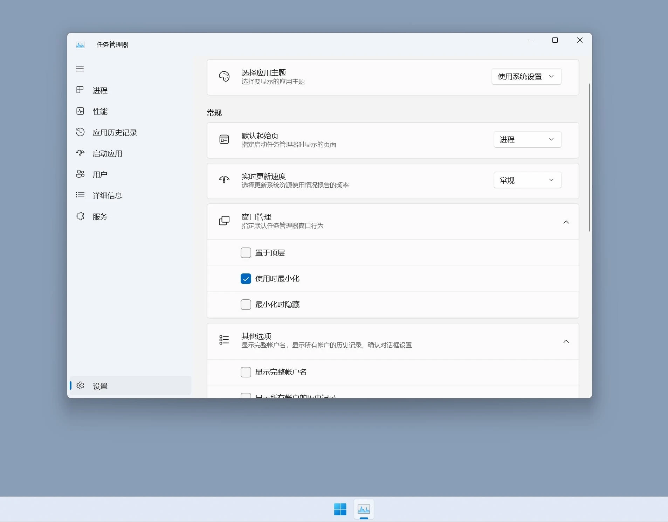Open the real-time update speed dropdown 常规
The width and height of the screenshot is (668, 522).
coord(527,180)
